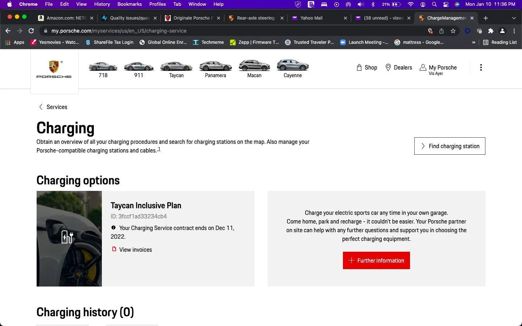The image size is (522, 326).
Task: Click the Wi-Fi status icon
Action: coord(410,4)
